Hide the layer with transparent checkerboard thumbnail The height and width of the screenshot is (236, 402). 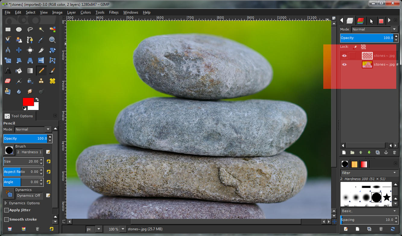click(344, 56)
